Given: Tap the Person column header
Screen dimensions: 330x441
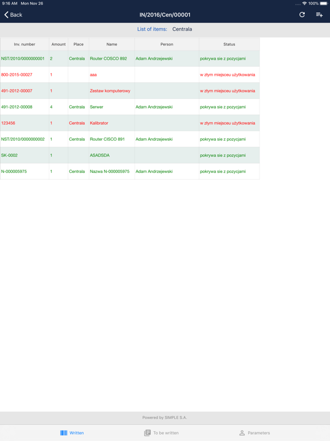Looking at the screenshot, I should [x=167, y=44].
